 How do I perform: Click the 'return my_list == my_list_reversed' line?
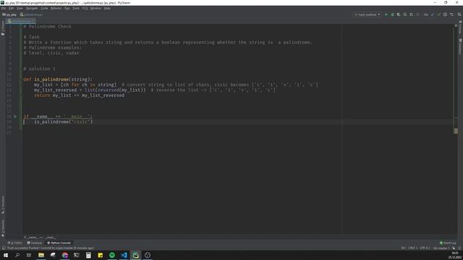79,95
